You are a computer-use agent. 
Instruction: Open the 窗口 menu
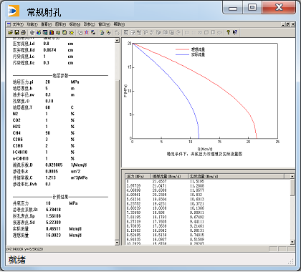pyautogui.click(x=104, y=24)
